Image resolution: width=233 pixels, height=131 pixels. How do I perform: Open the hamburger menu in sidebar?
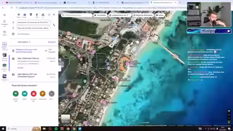point(4,15)
